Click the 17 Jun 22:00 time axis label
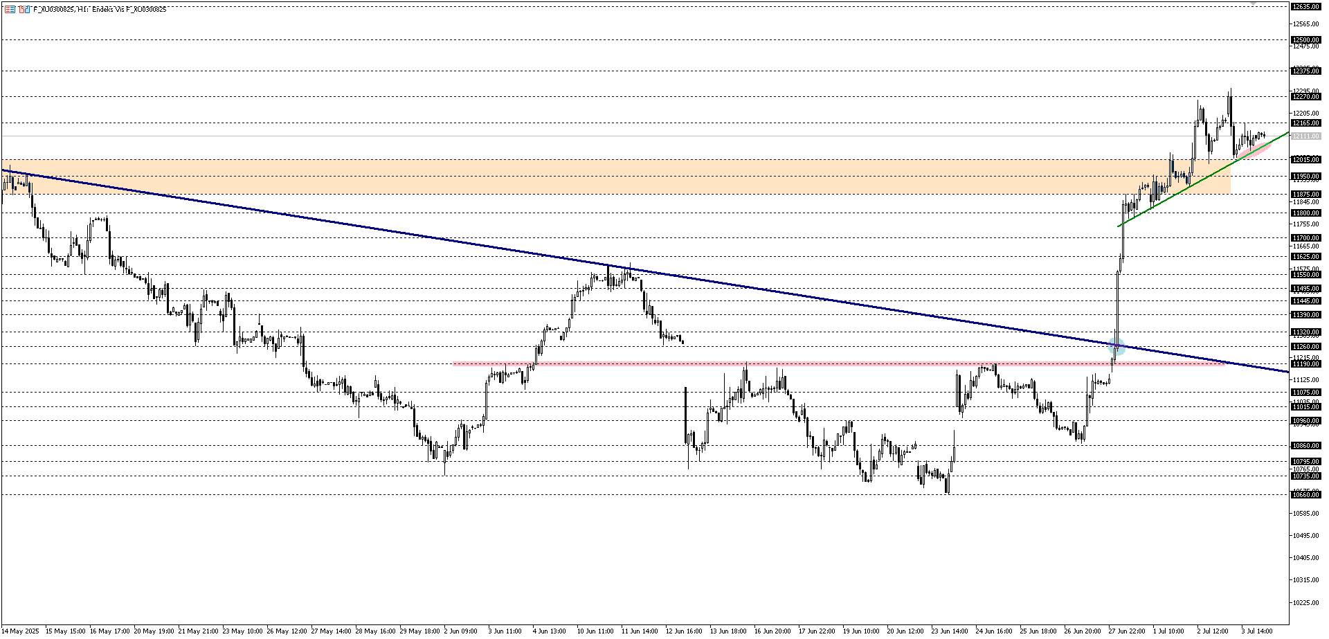Image resolution: width=1329 pixels, height=639 pixels. pos(817,631)
